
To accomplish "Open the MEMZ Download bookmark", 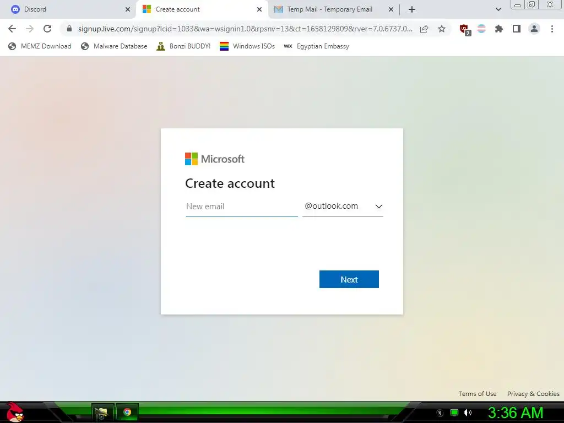I will (40, 46).
